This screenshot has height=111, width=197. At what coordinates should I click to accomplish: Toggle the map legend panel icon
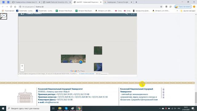(22, 14)
